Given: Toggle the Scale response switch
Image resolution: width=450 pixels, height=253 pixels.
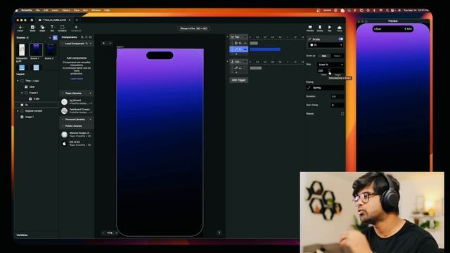Looking at the screenshot, I should click(340, 39).
